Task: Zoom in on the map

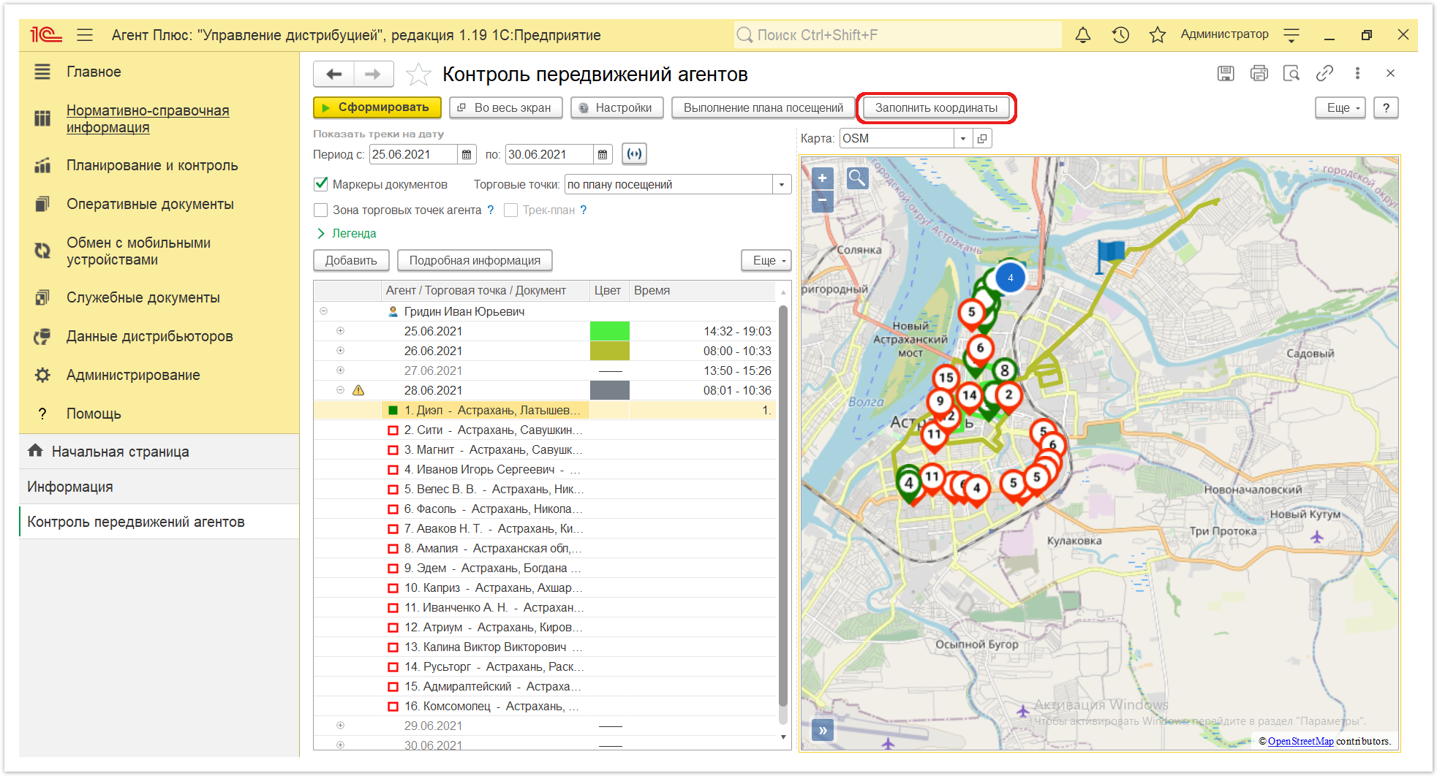Action: tap(822, 178)
